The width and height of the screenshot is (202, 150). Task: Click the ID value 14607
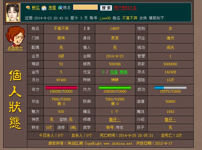point(115,29)
